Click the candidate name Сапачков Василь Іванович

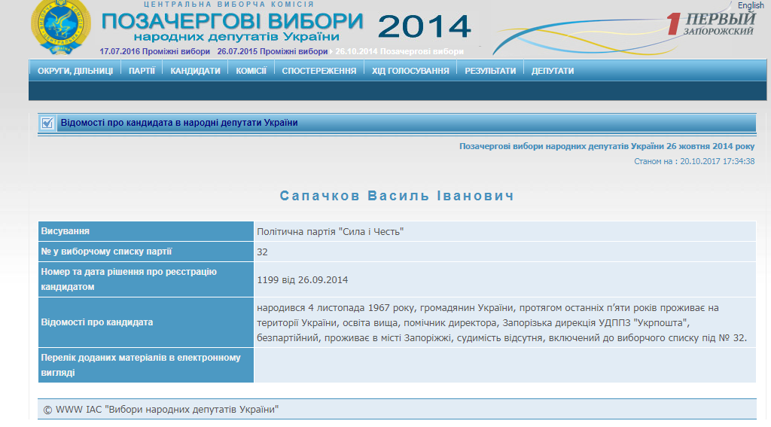pos(397,196)
